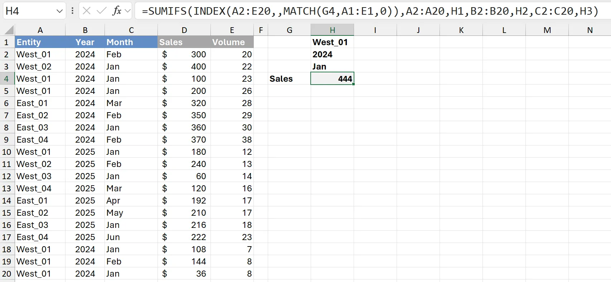
Task: Click inside the Name Box showing H4
Action: pos(29,11)
